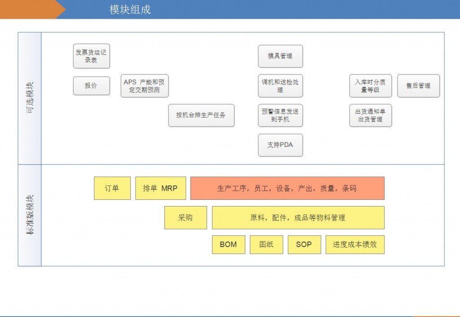Image resolution: width=460 pixels, height=317 pixels.
Task: Click the 调机和送检处理 box
Action: click(280, 85)
